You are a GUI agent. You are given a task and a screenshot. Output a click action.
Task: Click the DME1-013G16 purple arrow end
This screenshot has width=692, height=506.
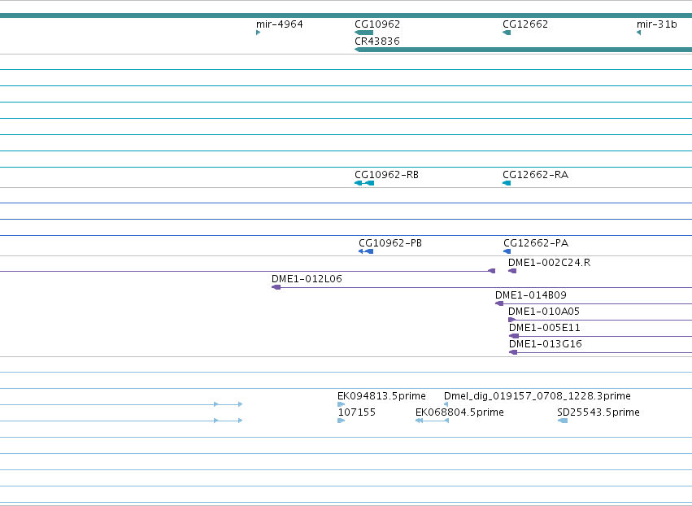coord(513,352)
